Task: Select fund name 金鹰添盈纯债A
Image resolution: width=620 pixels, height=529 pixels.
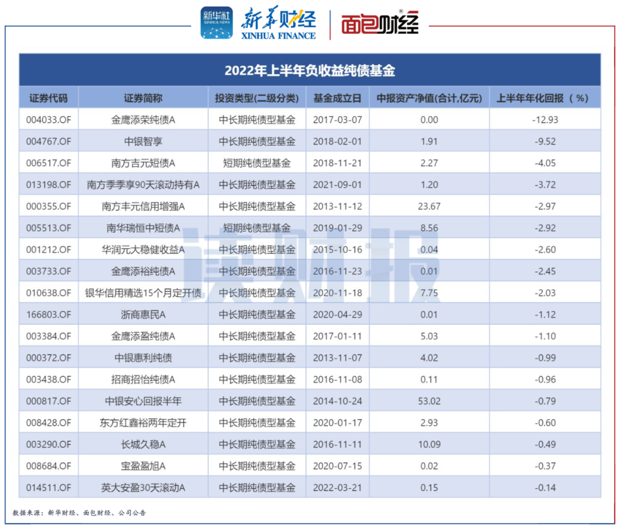Action: click(x=143, y=336)
